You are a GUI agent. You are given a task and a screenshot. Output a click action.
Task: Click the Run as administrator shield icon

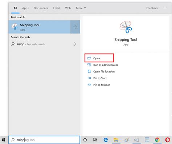[89, 65]
